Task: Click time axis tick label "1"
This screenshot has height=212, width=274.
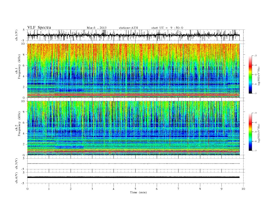Action: pos(49,189)
